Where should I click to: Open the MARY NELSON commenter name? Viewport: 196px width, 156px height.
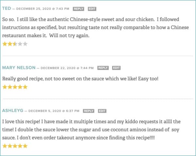18,68
